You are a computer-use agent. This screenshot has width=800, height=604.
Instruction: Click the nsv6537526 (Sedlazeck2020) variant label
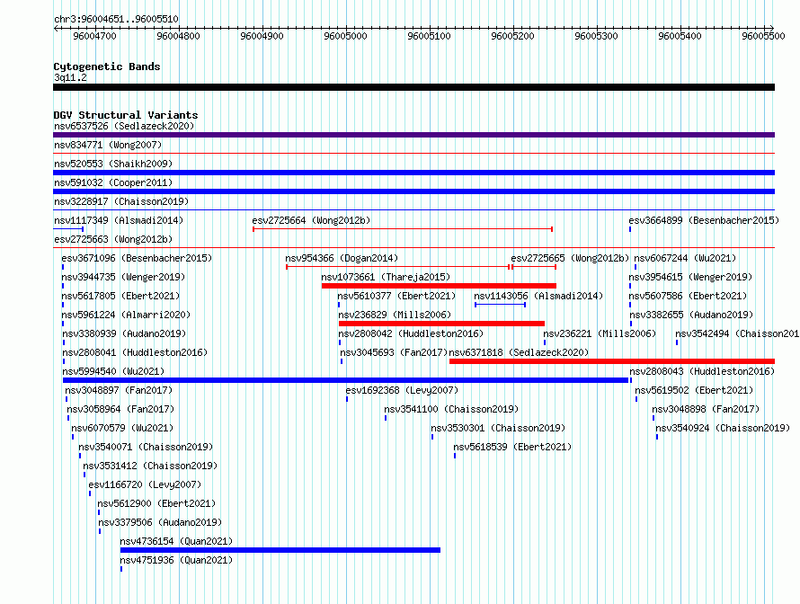124,126
